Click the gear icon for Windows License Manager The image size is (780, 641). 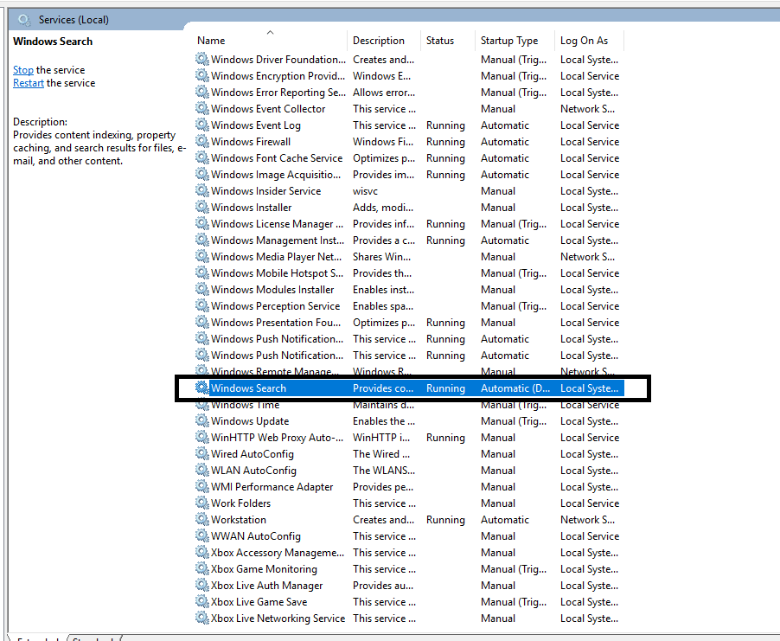(202, 223)
